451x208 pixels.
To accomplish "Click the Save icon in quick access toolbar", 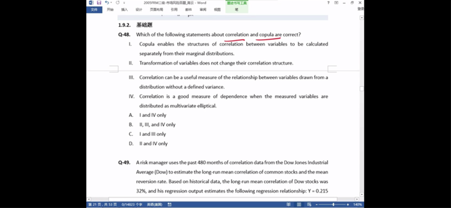I will pyautogui.click(x=99, y=3).
